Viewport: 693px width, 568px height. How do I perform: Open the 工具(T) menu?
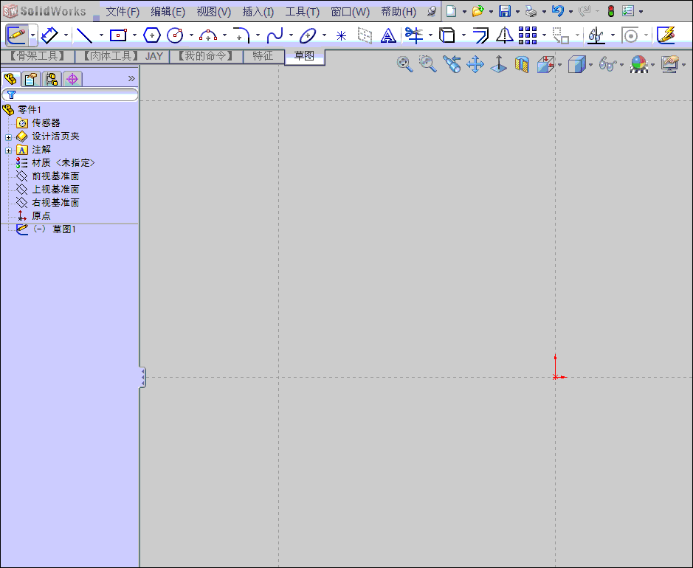pyautogui.click(x=303, y=12)
